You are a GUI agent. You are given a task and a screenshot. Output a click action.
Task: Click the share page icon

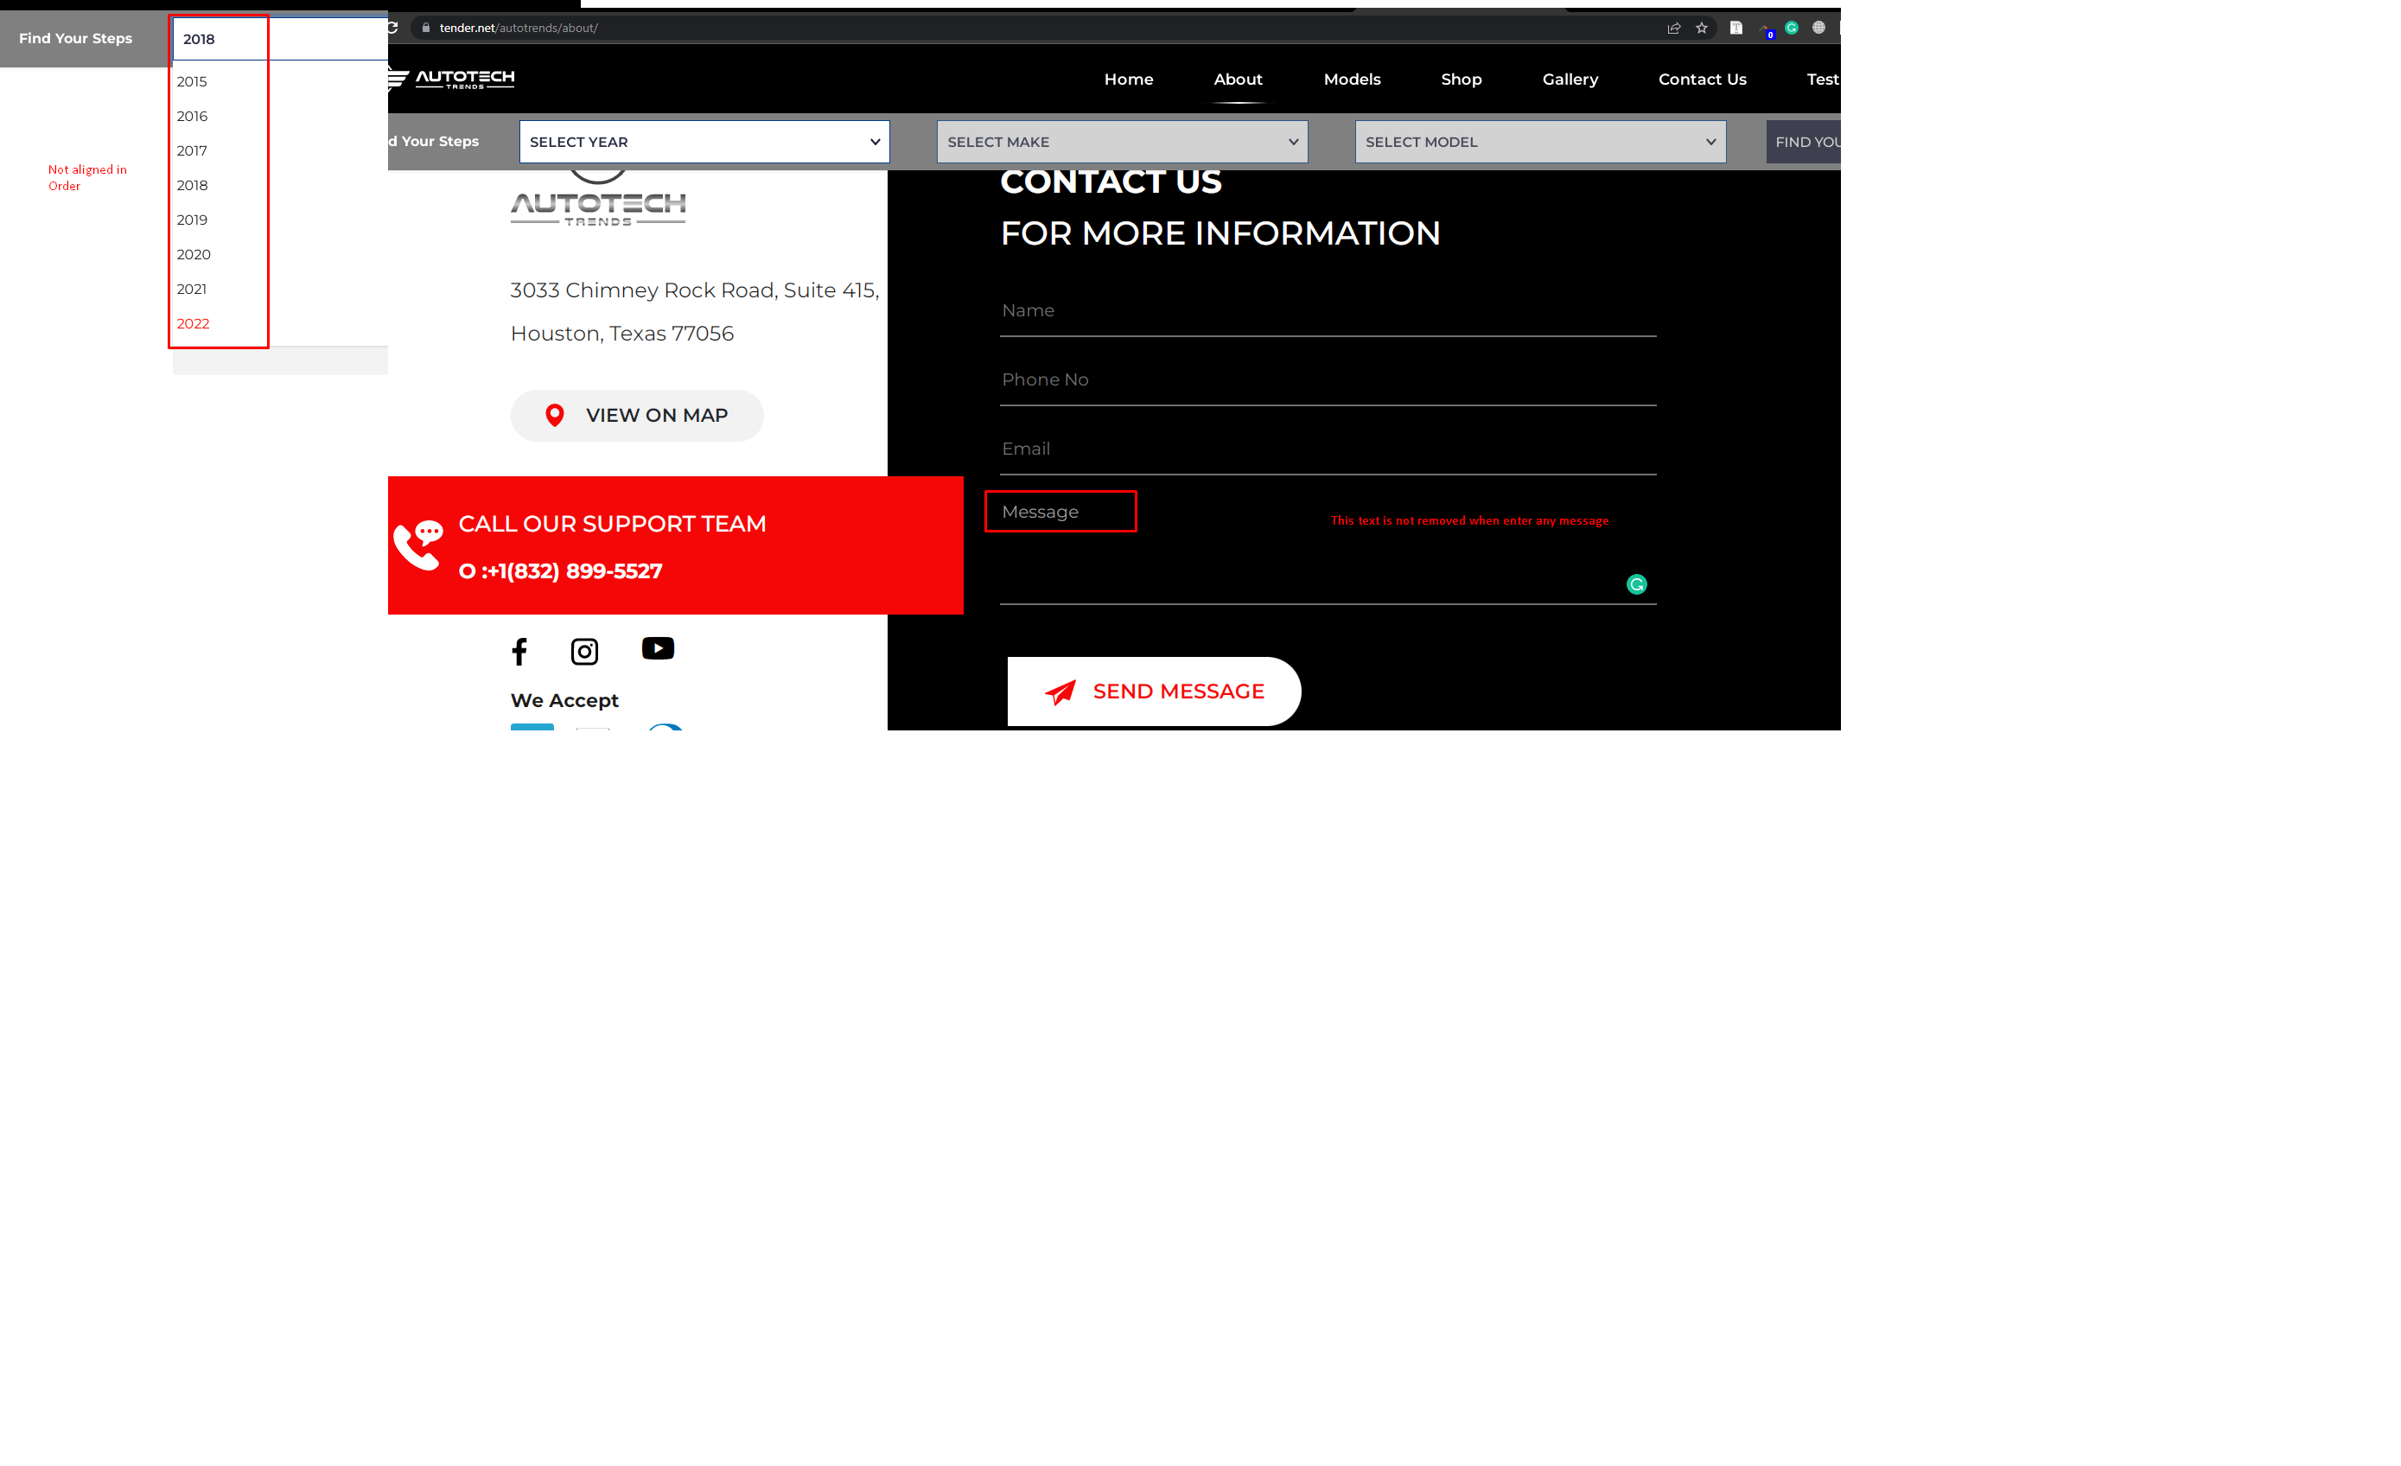(x=1673, y=29)
